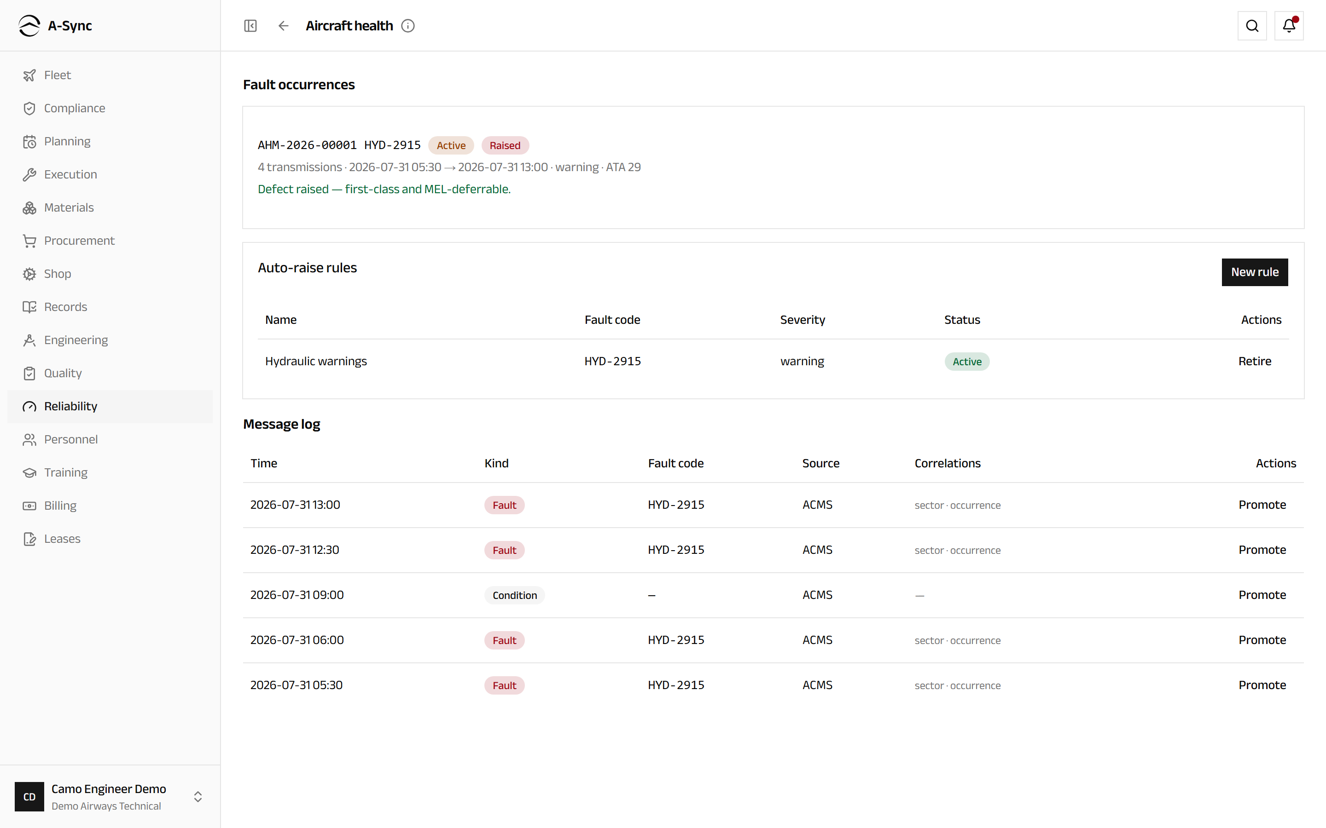Image resolution: width=1326 pixels, height=828 pixels.
Task: Click the Active status of Hydraulic warnings
Action: pos(966,362)
